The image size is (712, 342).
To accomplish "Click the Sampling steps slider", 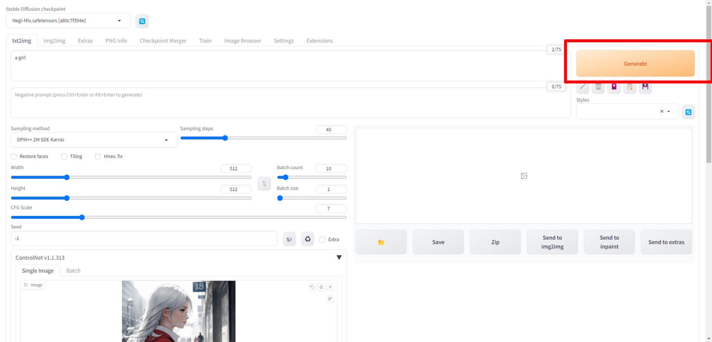I will 263,138.
